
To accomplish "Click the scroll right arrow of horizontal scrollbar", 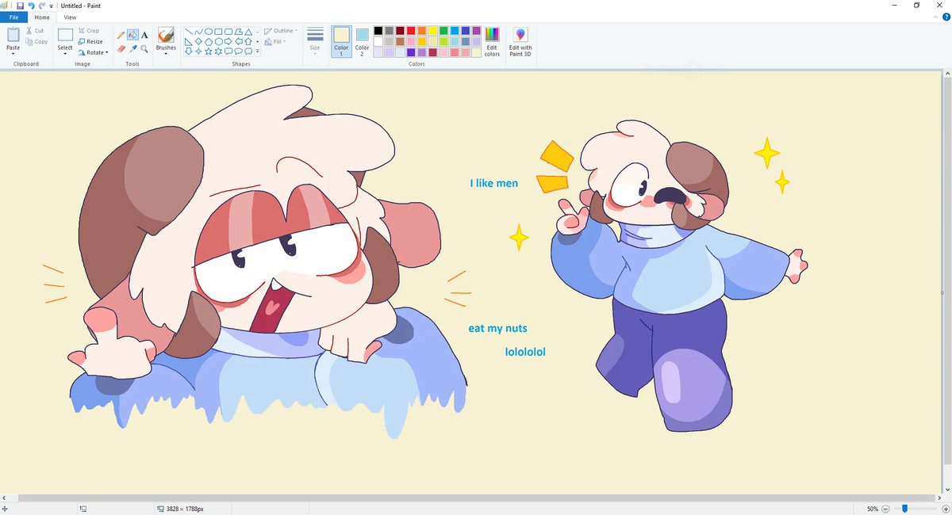I will click(x=941, y=498).
